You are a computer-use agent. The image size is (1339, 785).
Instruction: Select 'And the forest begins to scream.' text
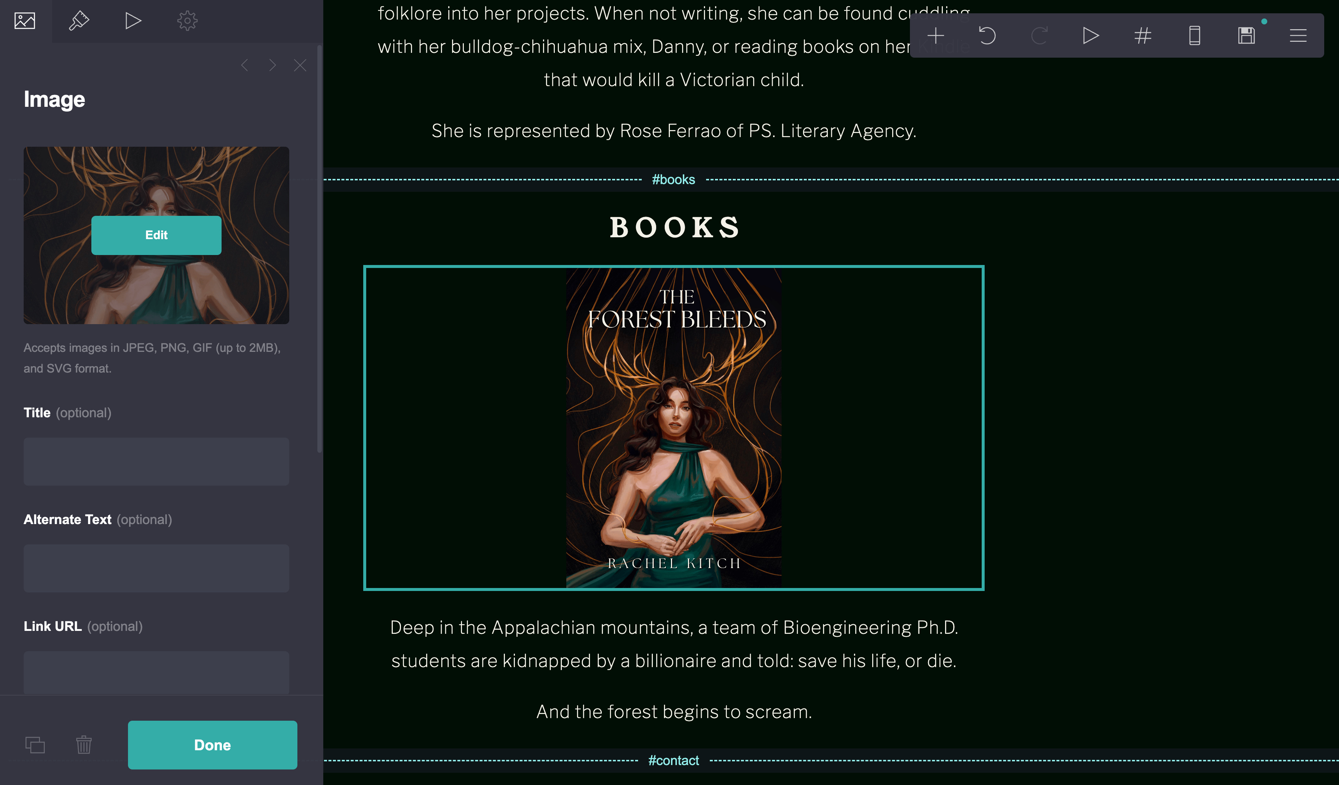pyautogui.click(x=674, y=712)
